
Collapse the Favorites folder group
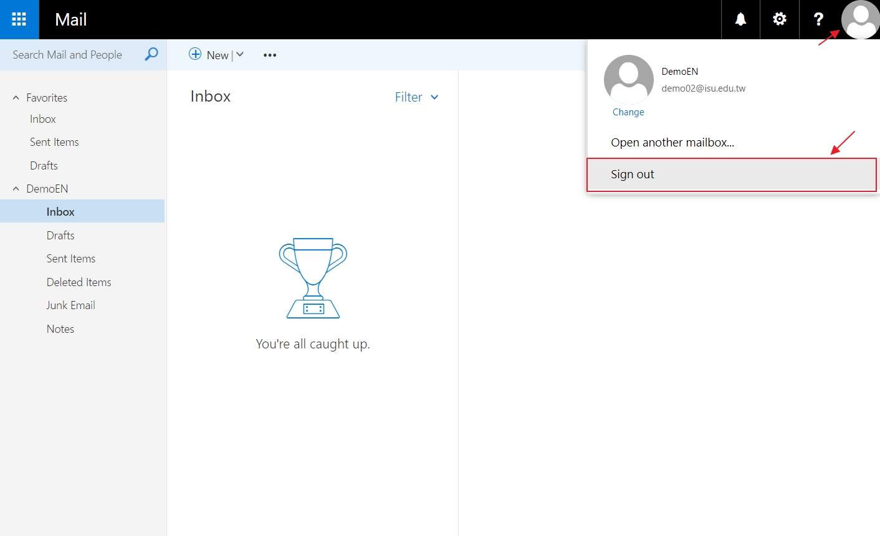pos(16,98)
